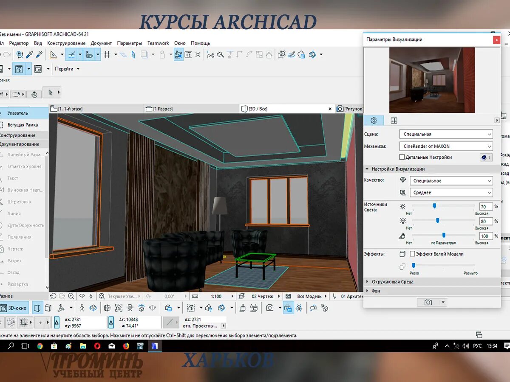Click the paint brush icon in bottom toolbar
This screenshot has height=382, width=510.
pyautogui.click(x=243, y=308)
